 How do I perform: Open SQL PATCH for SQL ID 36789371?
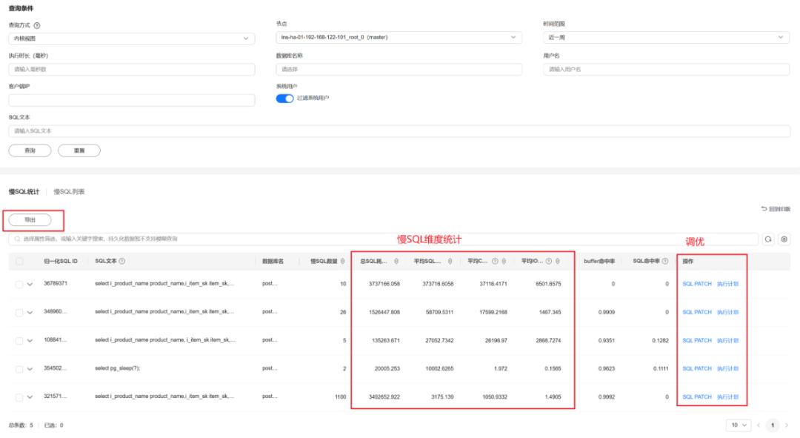click(x=697, y=284)
